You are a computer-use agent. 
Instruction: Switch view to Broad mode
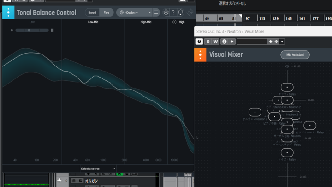92,12
